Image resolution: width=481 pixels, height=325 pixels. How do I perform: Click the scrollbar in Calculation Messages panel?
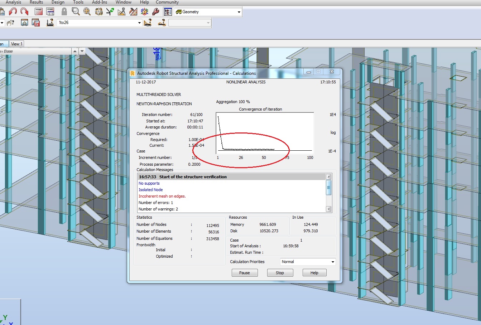click(x=328, y=188)
